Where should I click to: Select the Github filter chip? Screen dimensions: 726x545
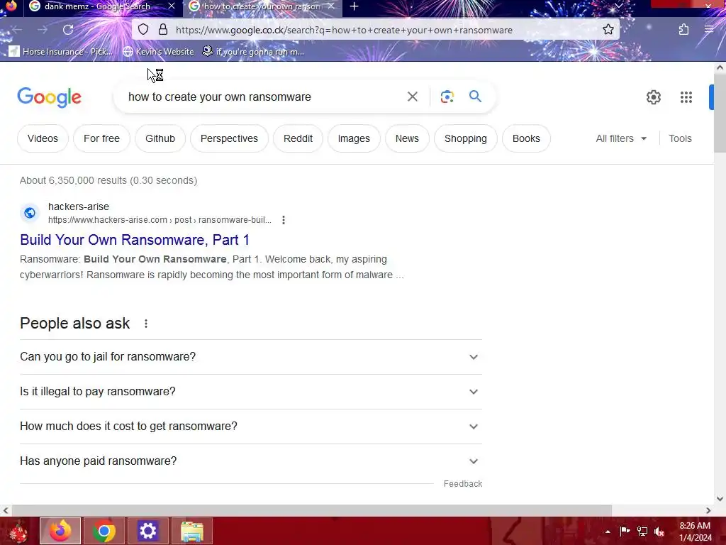coord(160,138)
